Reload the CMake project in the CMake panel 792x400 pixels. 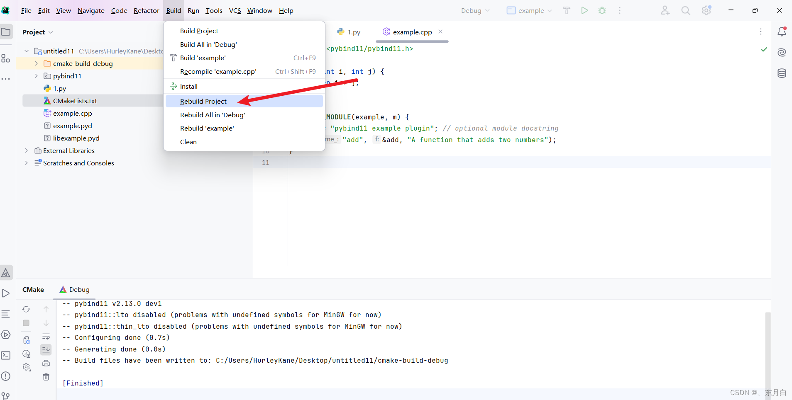26,309
